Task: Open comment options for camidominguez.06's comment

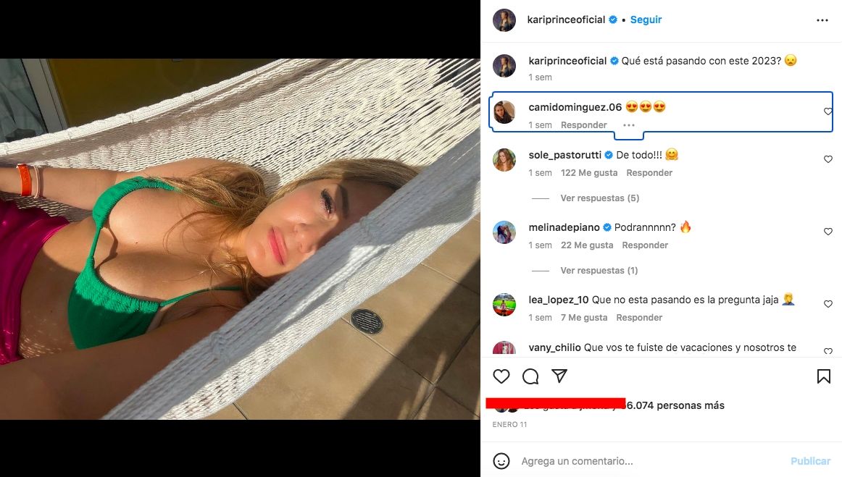Action: pos(629,125)
